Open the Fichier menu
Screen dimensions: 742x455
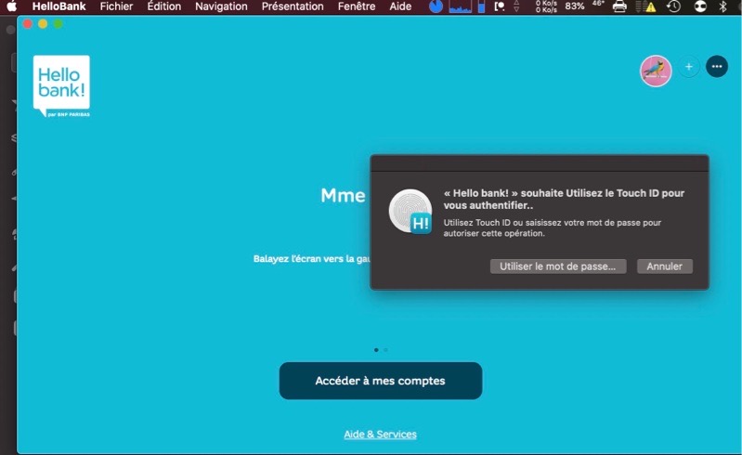[x=116, y=6]
